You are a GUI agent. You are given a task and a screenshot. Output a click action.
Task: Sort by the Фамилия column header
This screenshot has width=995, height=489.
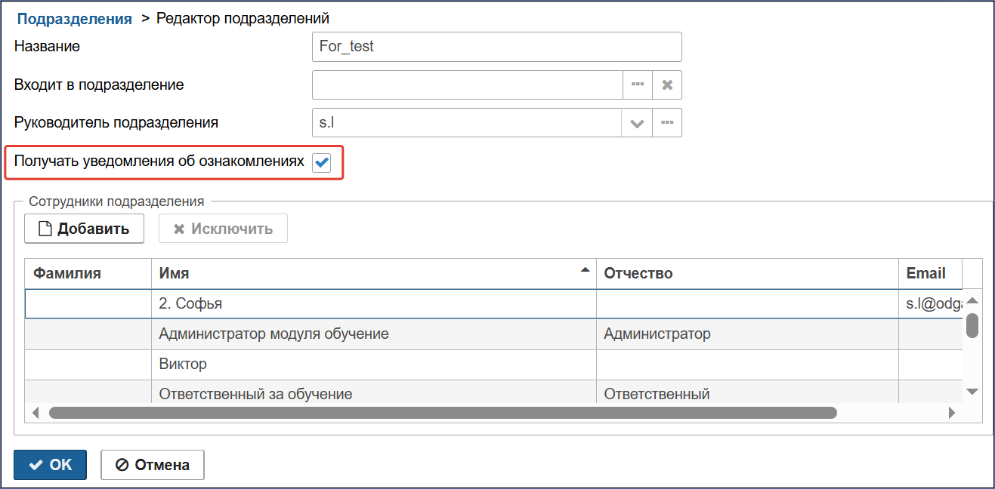[x=88, y=273]
